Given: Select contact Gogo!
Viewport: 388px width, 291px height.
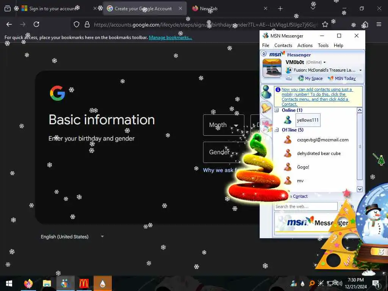Looking at the screenshot, I should point(303,167).
